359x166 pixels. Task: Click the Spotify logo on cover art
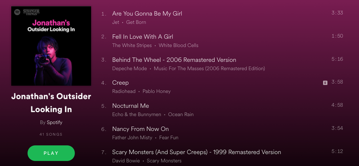coord(17,12)
